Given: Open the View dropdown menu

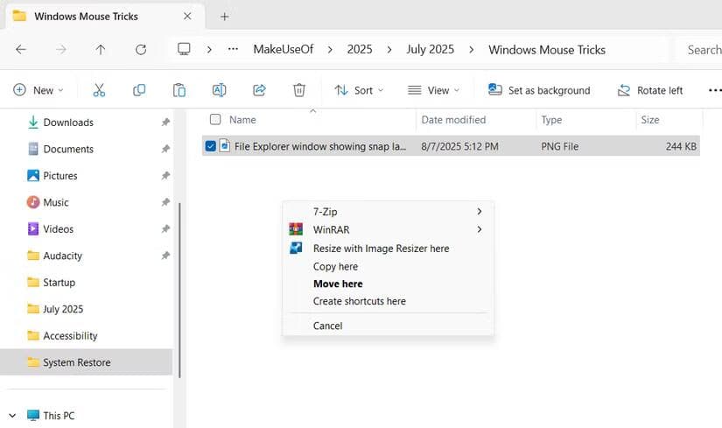Looking at the screenshot, I should (x=434, y=90).
